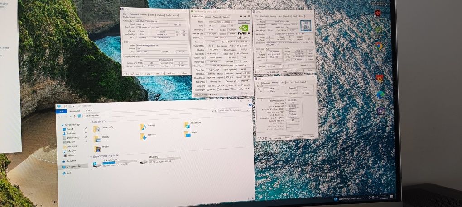The height and width of the screenshot is (207, 462).
Task: Switch to the Validation tab in GPU-Z
Action: point(226,17)
